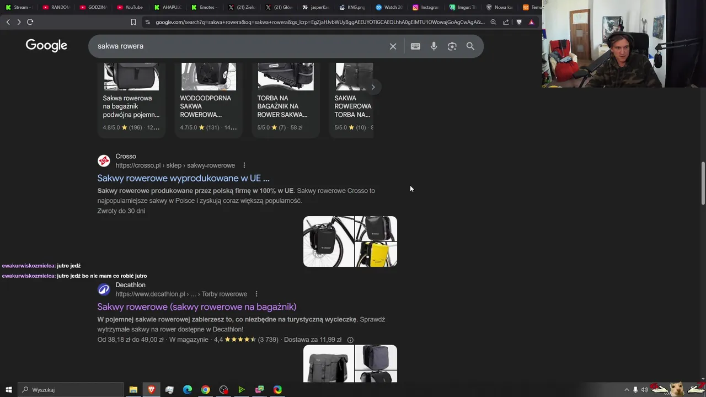Start voice search with microphone

(434, 46)
